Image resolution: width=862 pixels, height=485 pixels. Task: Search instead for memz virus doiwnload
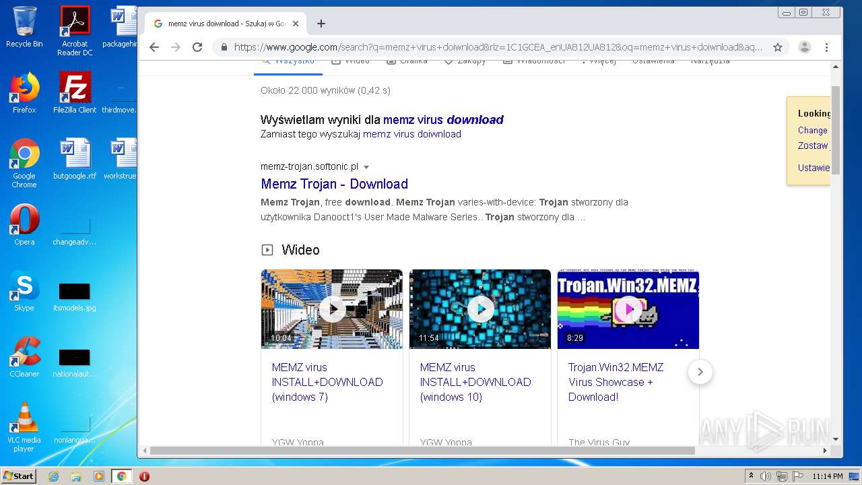click(x=412, y=134)
